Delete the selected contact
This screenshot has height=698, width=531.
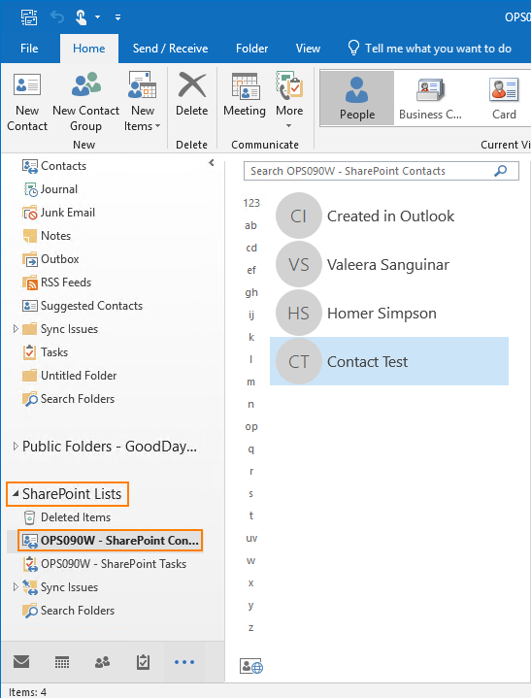click(x=192, y=101)
